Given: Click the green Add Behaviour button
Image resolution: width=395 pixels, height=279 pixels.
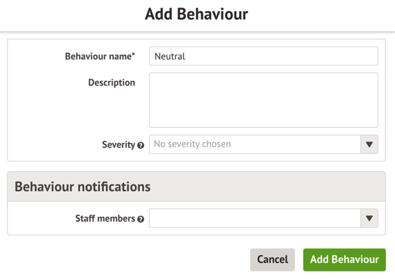Looking at the screenshot, I should pos(345,260).
